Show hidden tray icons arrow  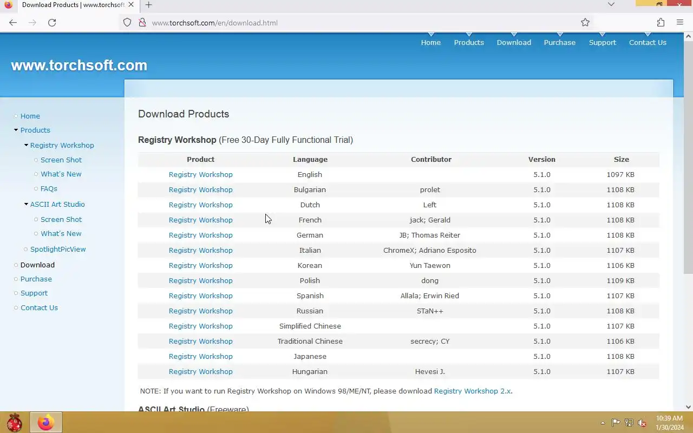click(603, 423)
